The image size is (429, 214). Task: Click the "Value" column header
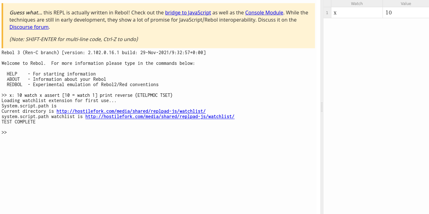coord(405,4)
